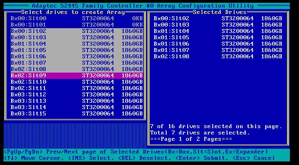Pick drive Bx03:Slt12

tap(77, 94)
